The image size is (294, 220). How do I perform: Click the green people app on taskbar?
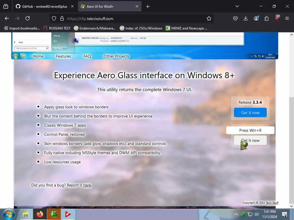click(x=54, y=214)
